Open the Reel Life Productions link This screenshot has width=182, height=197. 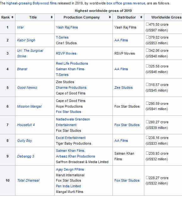click(72, 63)
